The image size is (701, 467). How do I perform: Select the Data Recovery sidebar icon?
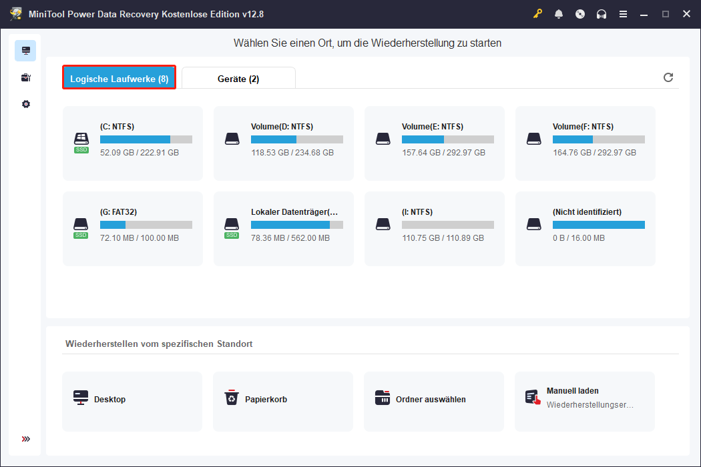(25, 50)
